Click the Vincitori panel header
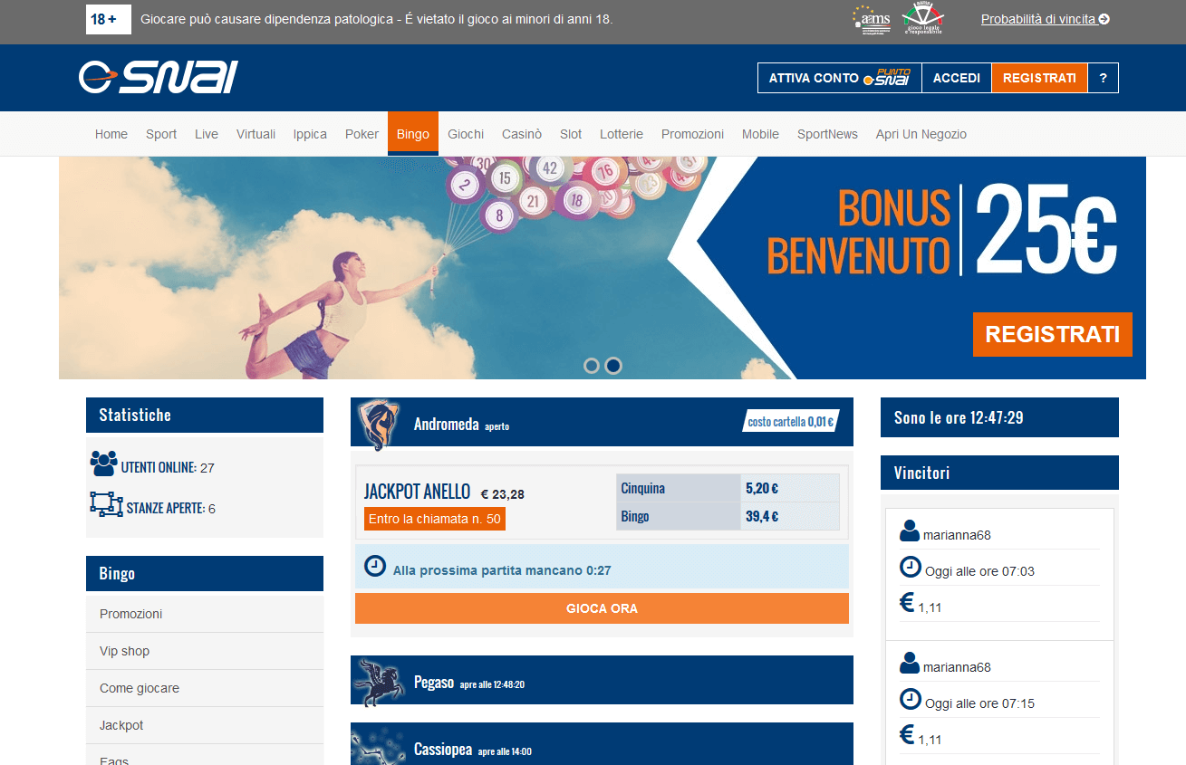The height and width of the screenshot is (765, 1186). [999, 473]
